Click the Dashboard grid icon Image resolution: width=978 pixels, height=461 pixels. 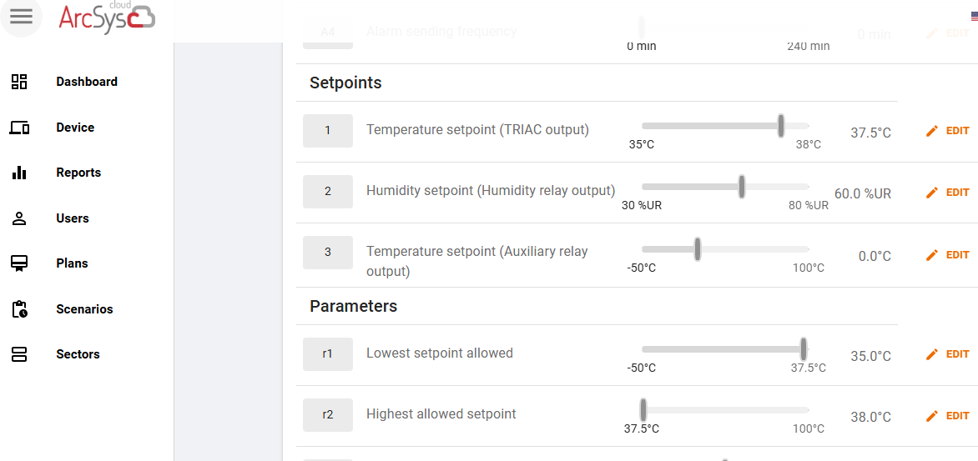click(19, 82)
